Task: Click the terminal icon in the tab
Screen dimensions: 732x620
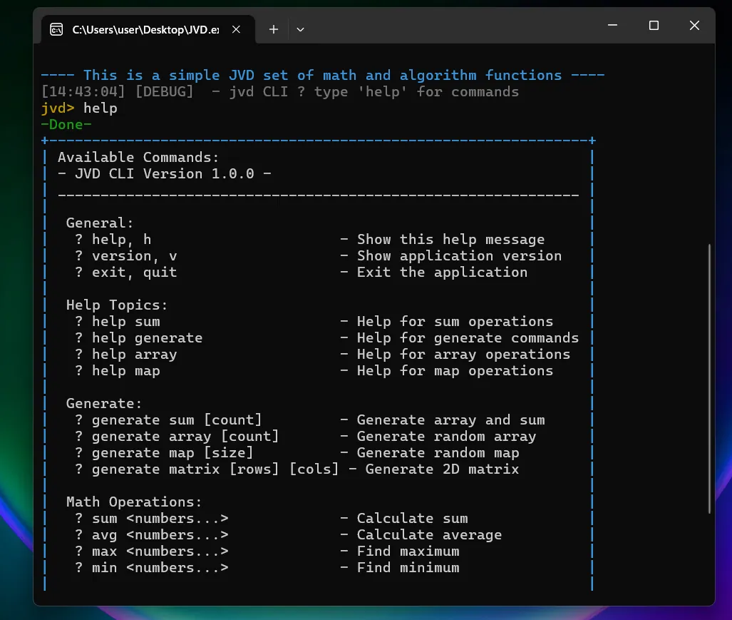Action: tap(56, 30)
